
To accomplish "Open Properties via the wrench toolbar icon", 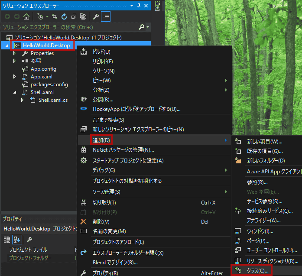I will coord(96,17).
